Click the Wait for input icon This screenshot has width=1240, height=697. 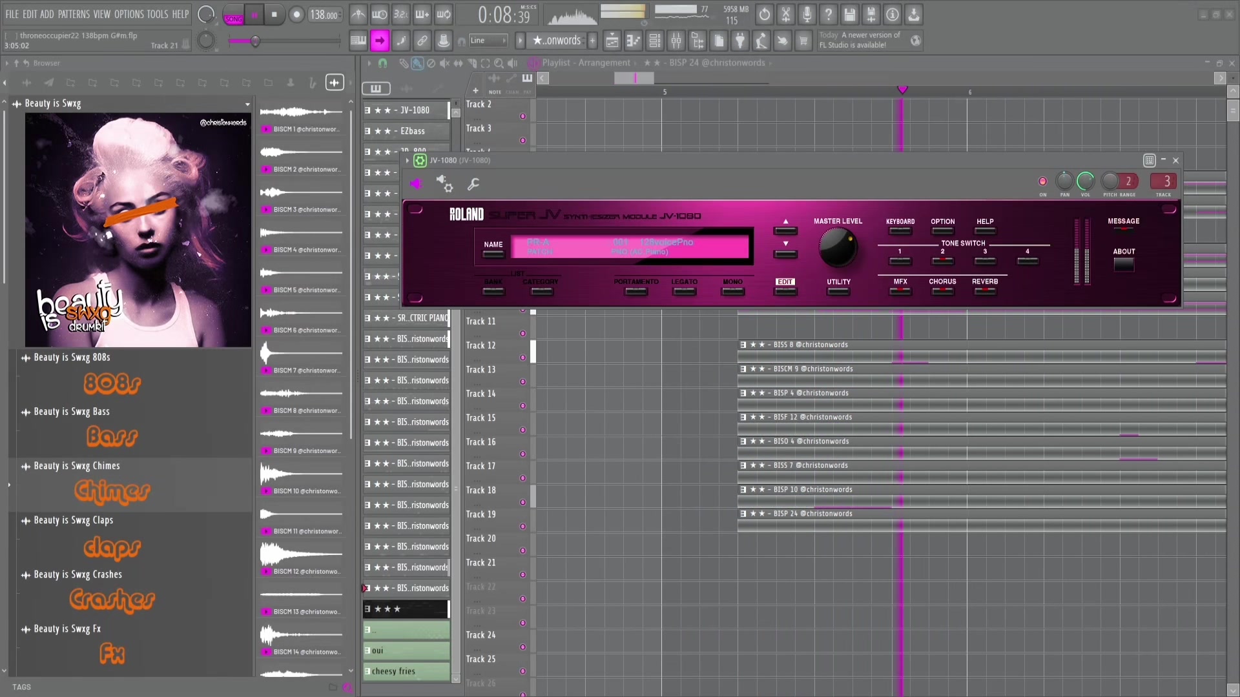point(380,14)
